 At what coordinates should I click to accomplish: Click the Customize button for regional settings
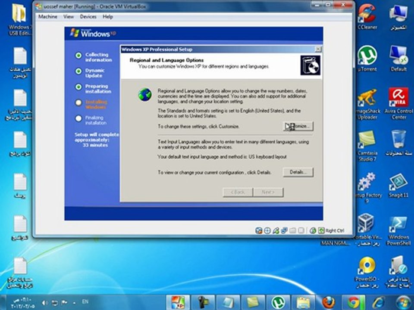(298, 126)
